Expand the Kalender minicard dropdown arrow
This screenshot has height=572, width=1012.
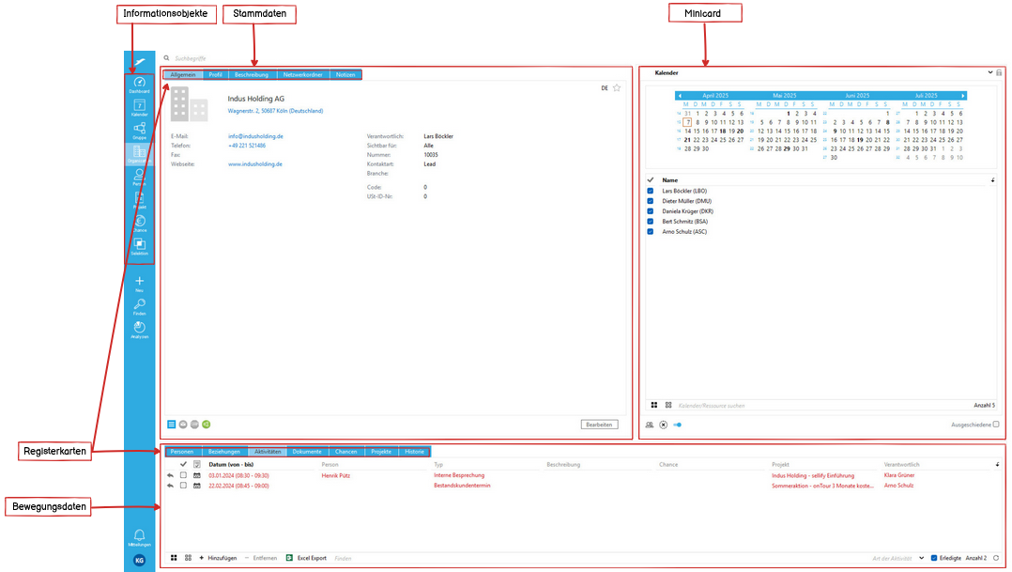989,72
